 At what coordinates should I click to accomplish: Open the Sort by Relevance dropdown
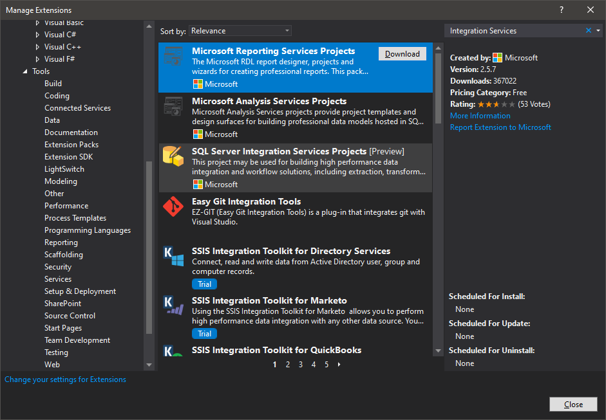240,31
